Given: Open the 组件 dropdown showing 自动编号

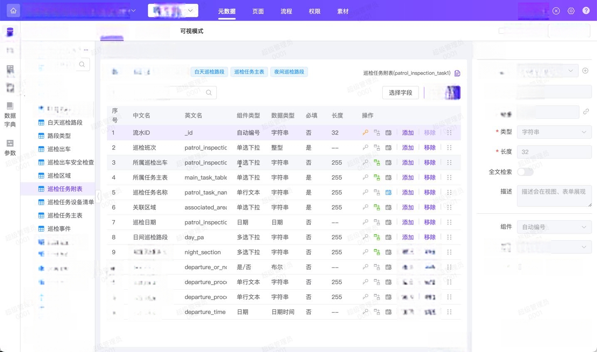Looking at the screenshot, I should tap(554, 227).
